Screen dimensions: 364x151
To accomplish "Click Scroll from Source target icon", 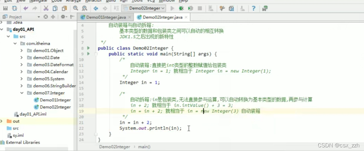I will 46,17.
